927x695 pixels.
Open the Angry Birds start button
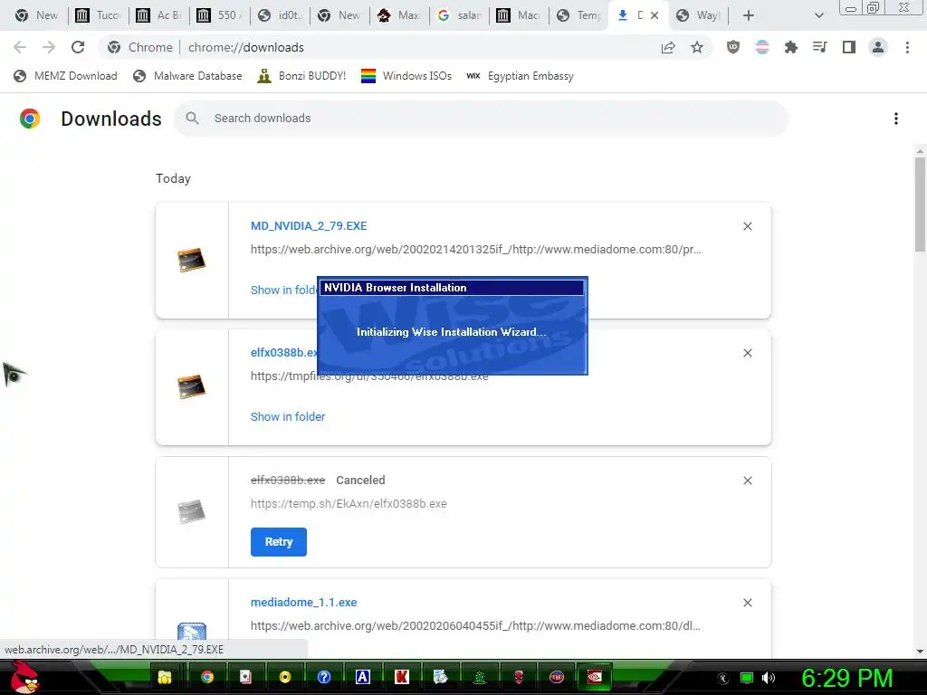(24, 677)
